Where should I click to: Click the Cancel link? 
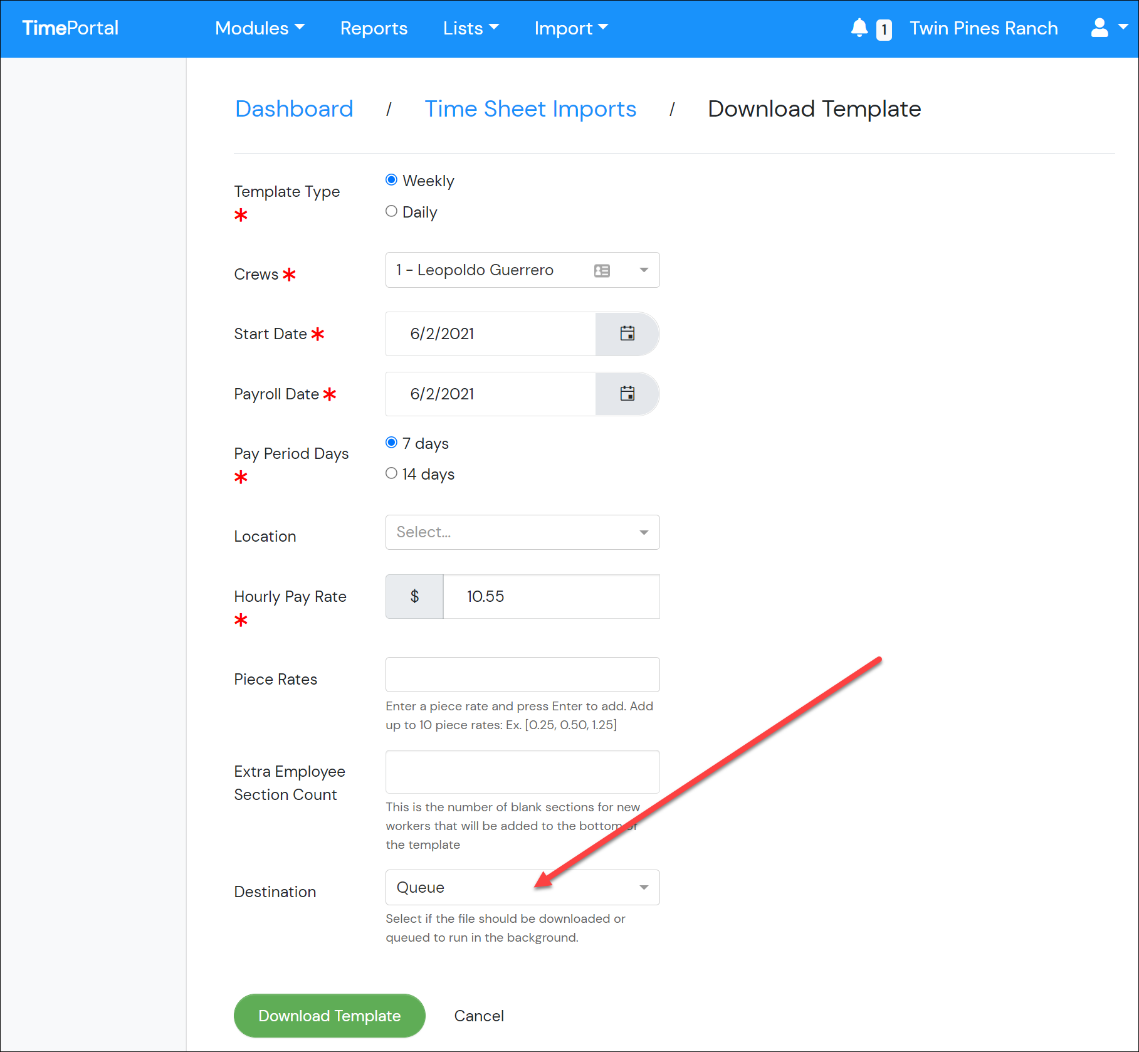(x=479, y=1016)
